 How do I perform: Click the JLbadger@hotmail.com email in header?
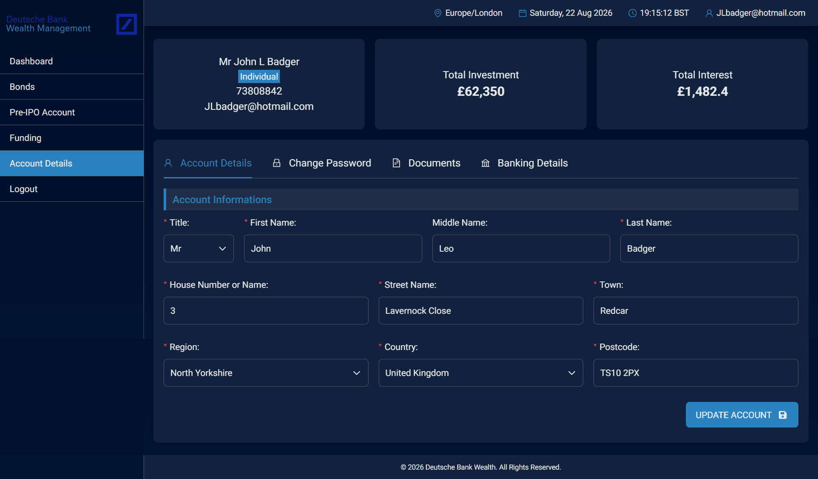pos(761,13)
